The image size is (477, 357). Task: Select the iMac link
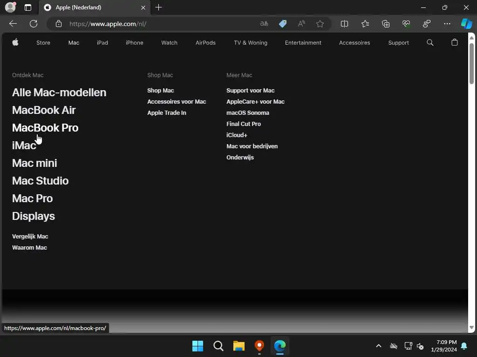(x=24, y=145)
